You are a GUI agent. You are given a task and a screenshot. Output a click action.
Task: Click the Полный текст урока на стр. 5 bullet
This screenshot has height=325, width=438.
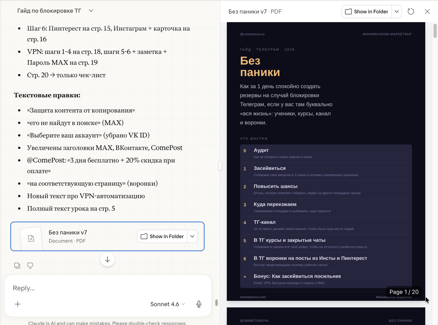tap(71, 208)
